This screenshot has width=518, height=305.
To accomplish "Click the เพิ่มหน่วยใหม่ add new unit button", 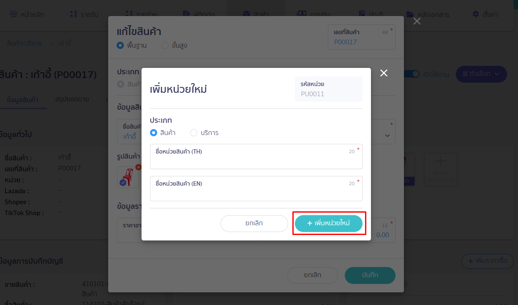I will pyautogui.click(x=329, y=224).
